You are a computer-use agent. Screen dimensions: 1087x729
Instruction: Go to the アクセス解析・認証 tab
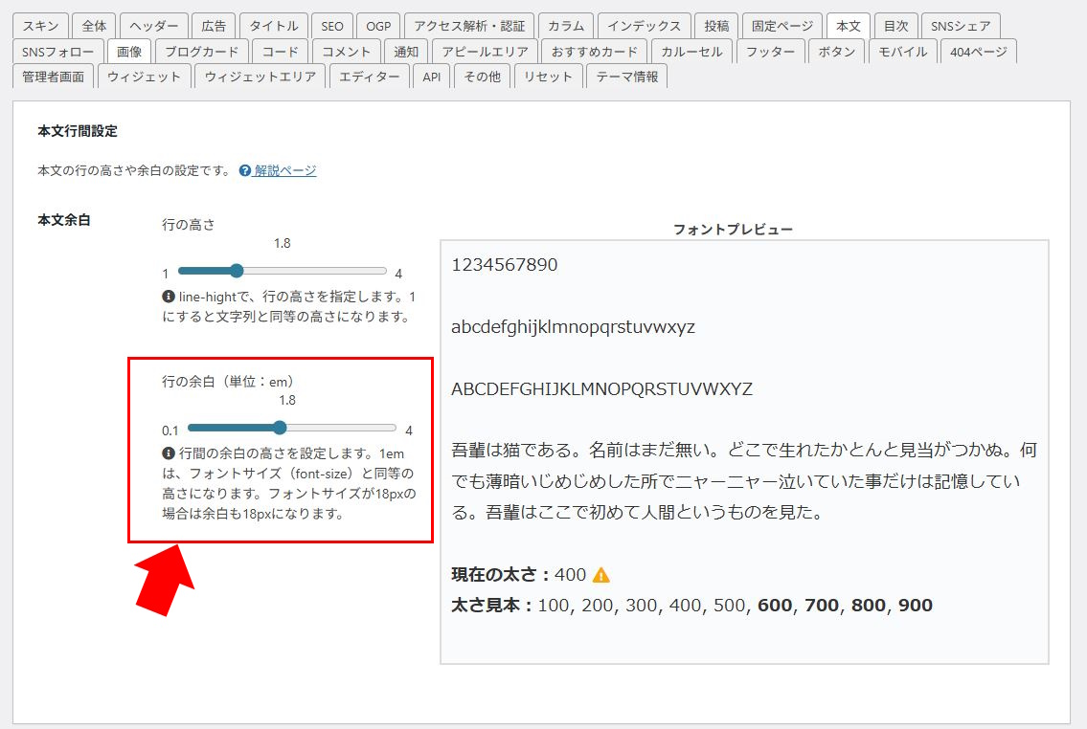point(468,26)
